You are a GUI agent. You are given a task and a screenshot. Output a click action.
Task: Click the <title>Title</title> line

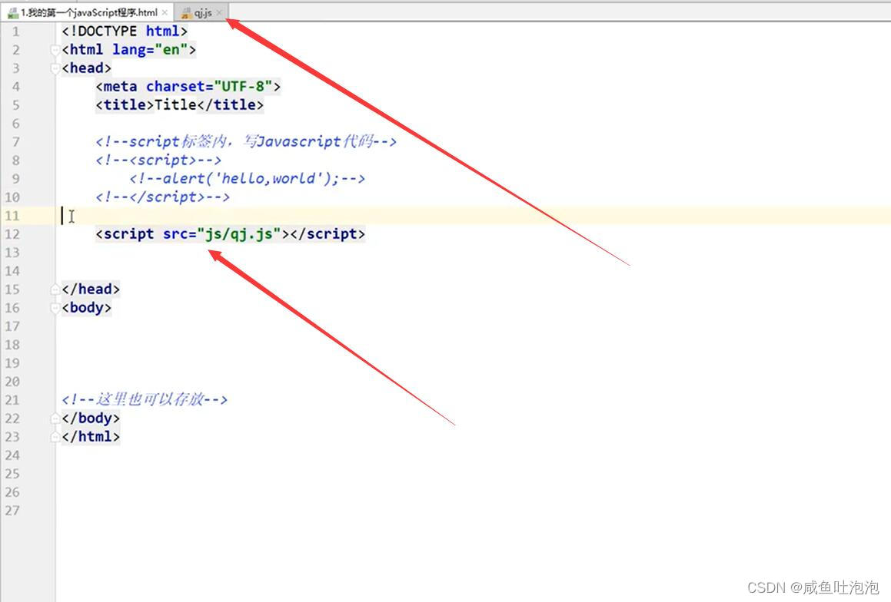click(180, 104)
